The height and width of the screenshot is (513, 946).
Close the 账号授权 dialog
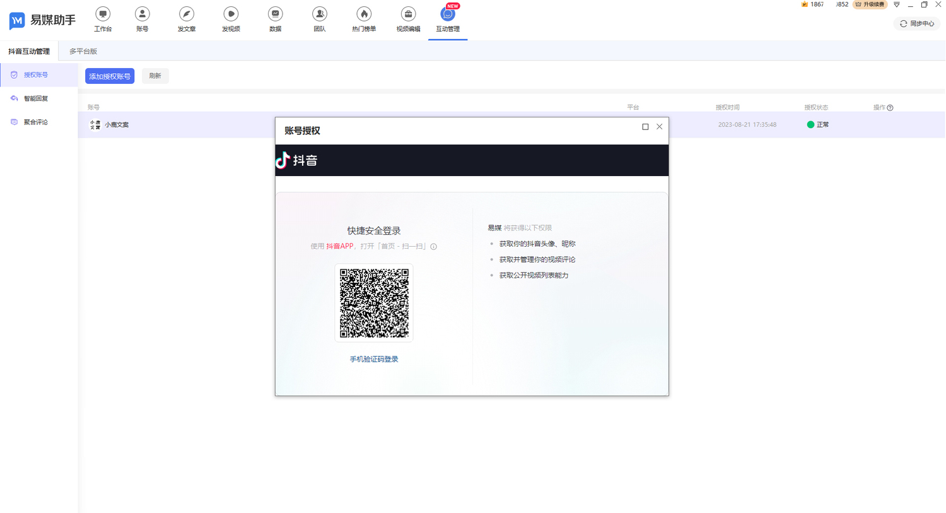coord(660,127)
